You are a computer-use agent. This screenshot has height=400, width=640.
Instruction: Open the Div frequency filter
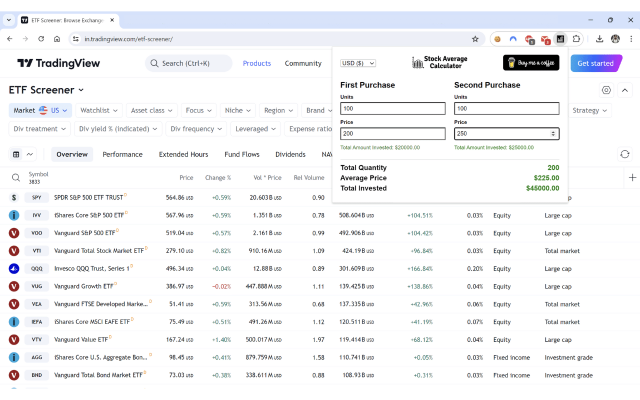[x=196, y=129]
